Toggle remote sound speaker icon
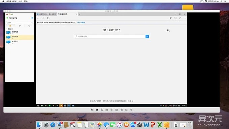The height and width of the screenshot is (129, 229). tap(131, 110)
